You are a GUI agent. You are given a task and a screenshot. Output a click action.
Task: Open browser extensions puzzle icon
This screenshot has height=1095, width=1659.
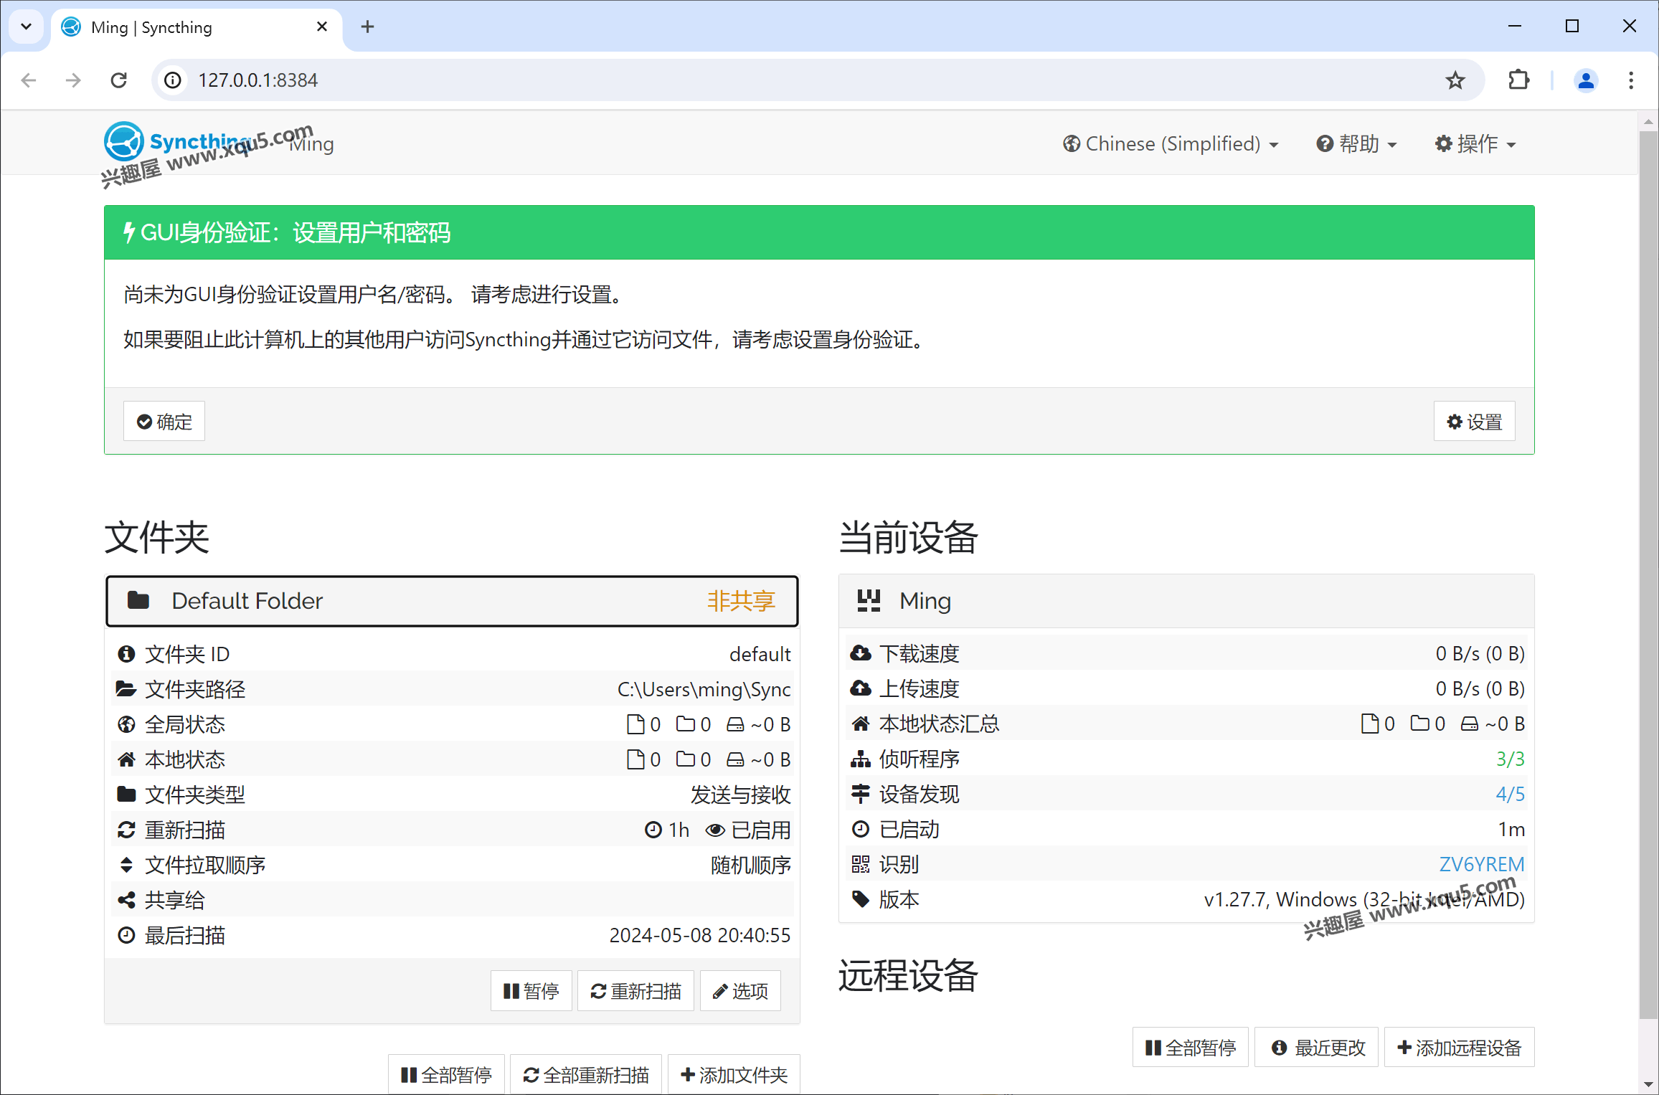tap(1518, 80)
